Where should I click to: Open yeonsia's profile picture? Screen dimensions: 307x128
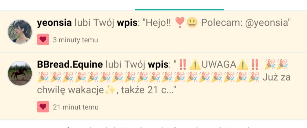click(20, 32)
